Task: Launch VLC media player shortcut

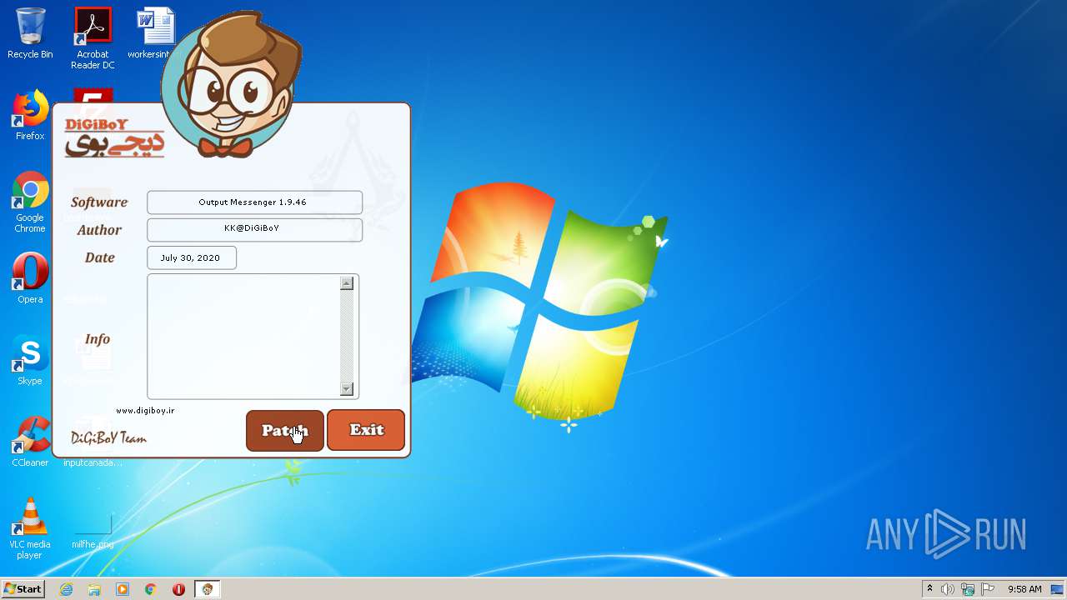Action: [x=30, y=529]
